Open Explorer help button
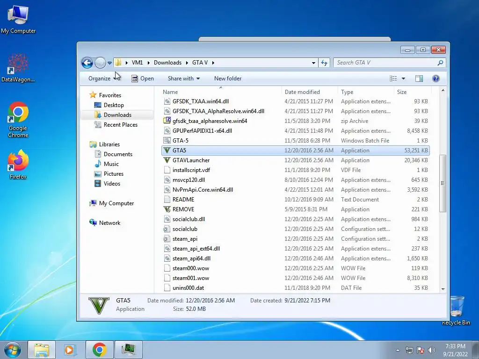The height and width of the screenshot is (359, 479). 436,79
